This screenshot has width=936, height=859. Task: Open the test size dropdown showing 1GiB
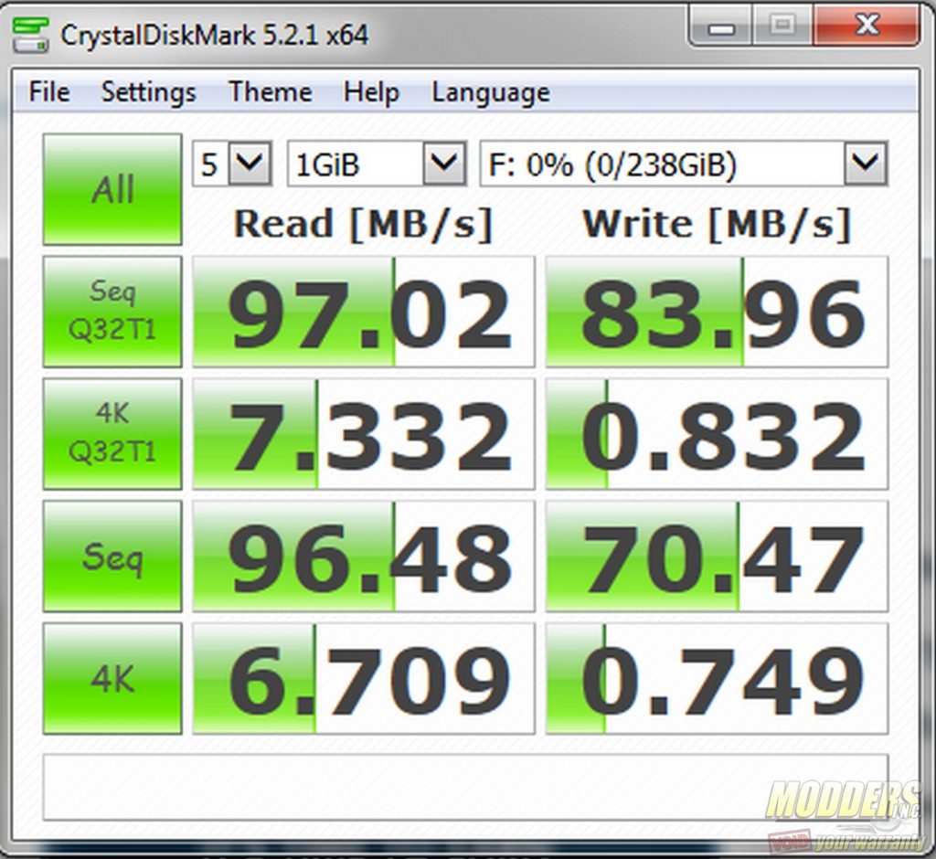coord(377,164)
